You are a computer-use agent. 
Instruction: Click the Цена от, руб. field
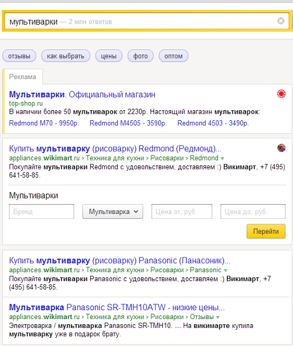pyautogui.click(x=182, y=211)
